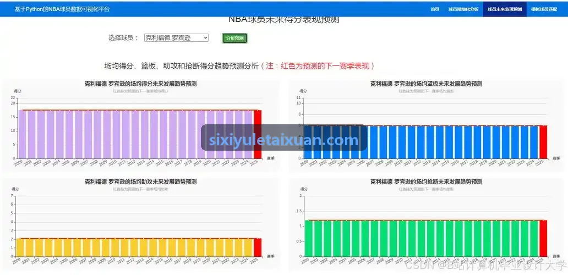Click the first purple bar for 2000 in scoring chart
This screenshot has width=568, height=275.
23,134
